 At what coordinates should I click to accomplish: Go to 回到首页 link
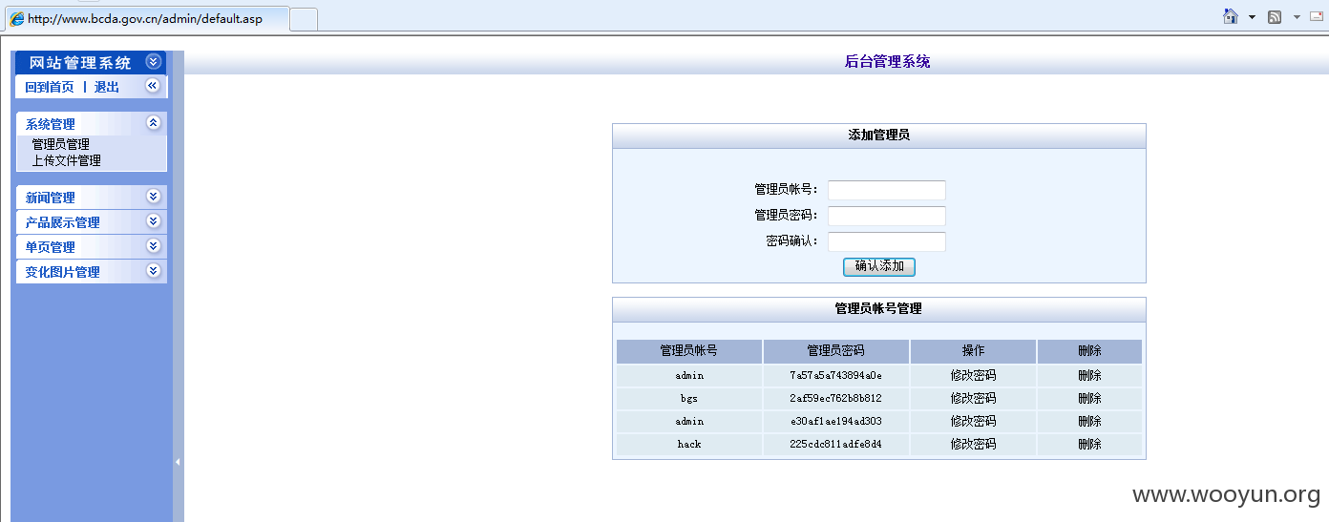coord(50,87)
